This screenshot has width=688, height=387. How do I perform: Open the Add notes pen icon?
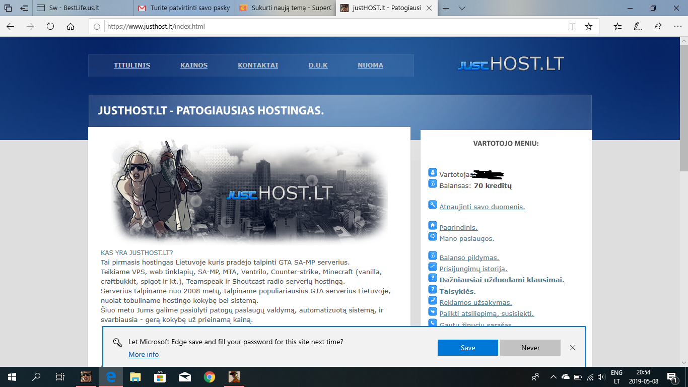(x=638, y=27)
